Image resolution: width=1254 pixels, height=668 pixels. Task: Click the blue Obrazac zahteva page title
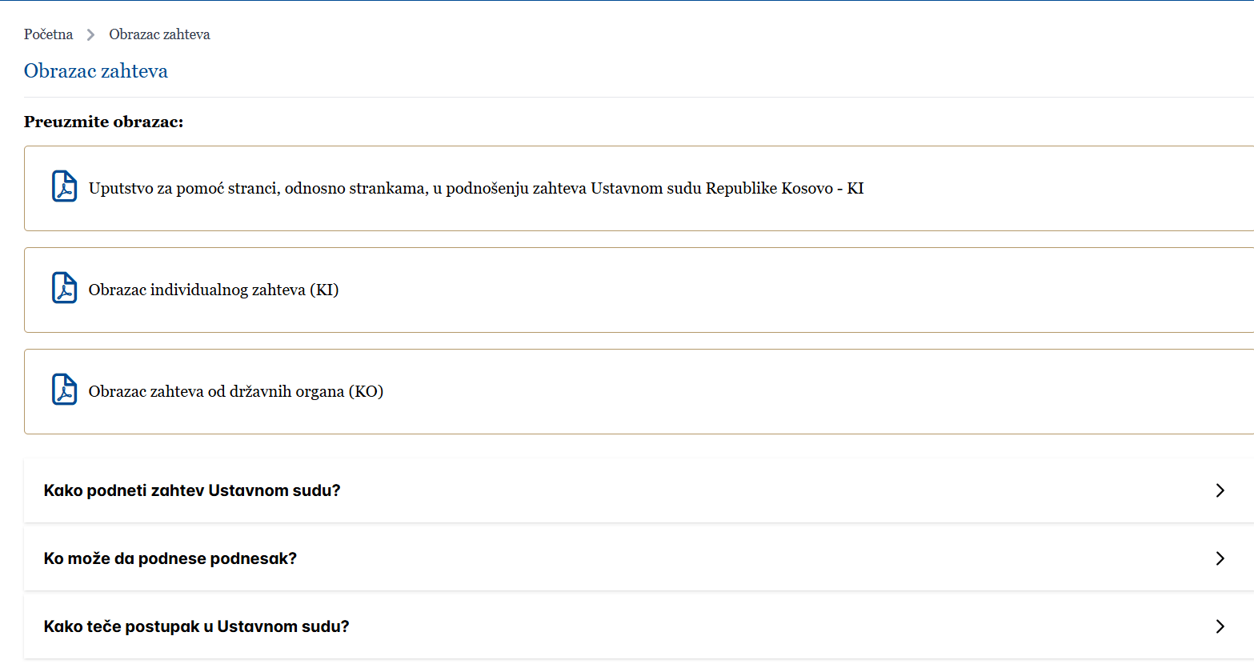(96, 71)
